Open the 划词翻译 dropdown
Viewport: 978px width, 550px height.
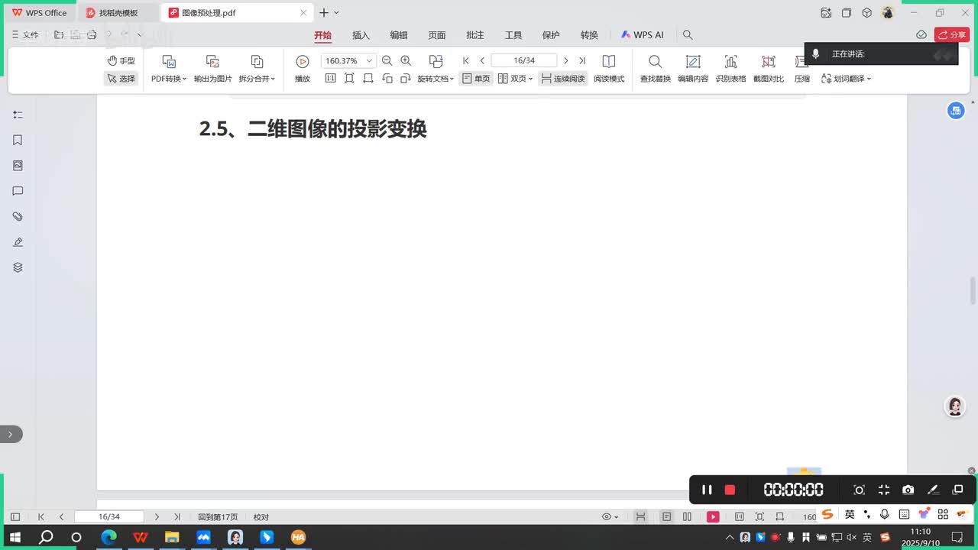coord(846,79)
